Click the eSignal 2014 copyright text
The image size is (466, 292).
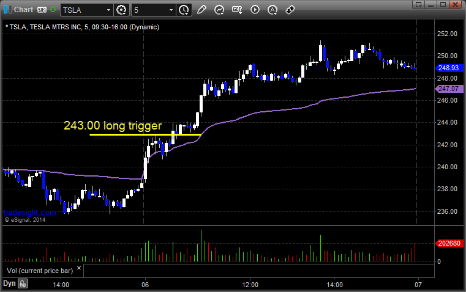[x=25, y=220]
